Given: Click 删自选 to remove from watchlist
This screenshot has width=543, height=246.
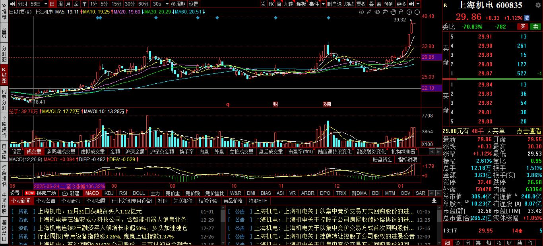Looking at the screenshot, I should (334, 4).
